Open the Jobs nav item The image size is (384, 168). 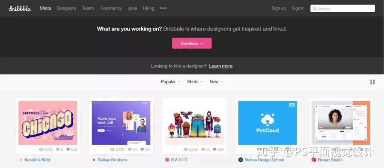133,8
